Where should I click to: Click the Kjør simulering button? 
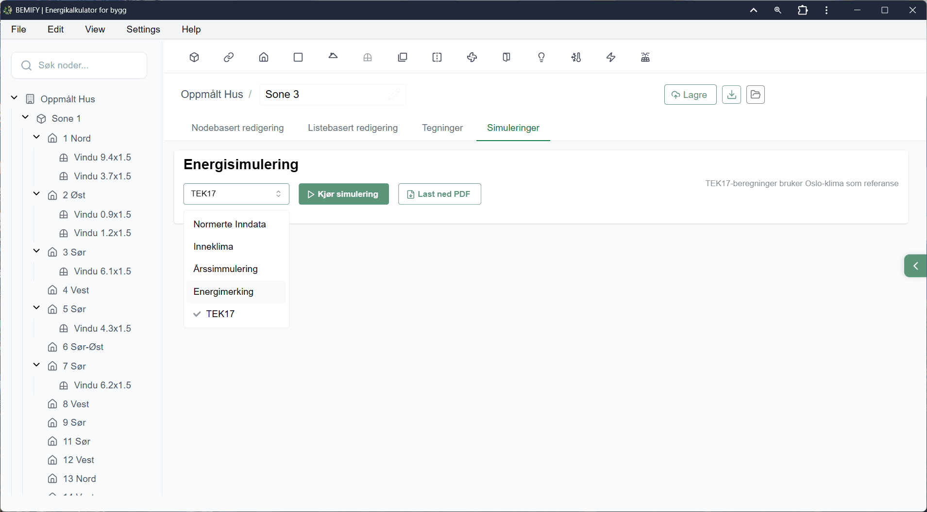344,193
